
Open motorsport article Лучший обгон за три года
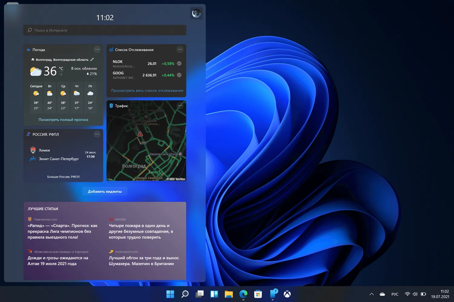144,261
